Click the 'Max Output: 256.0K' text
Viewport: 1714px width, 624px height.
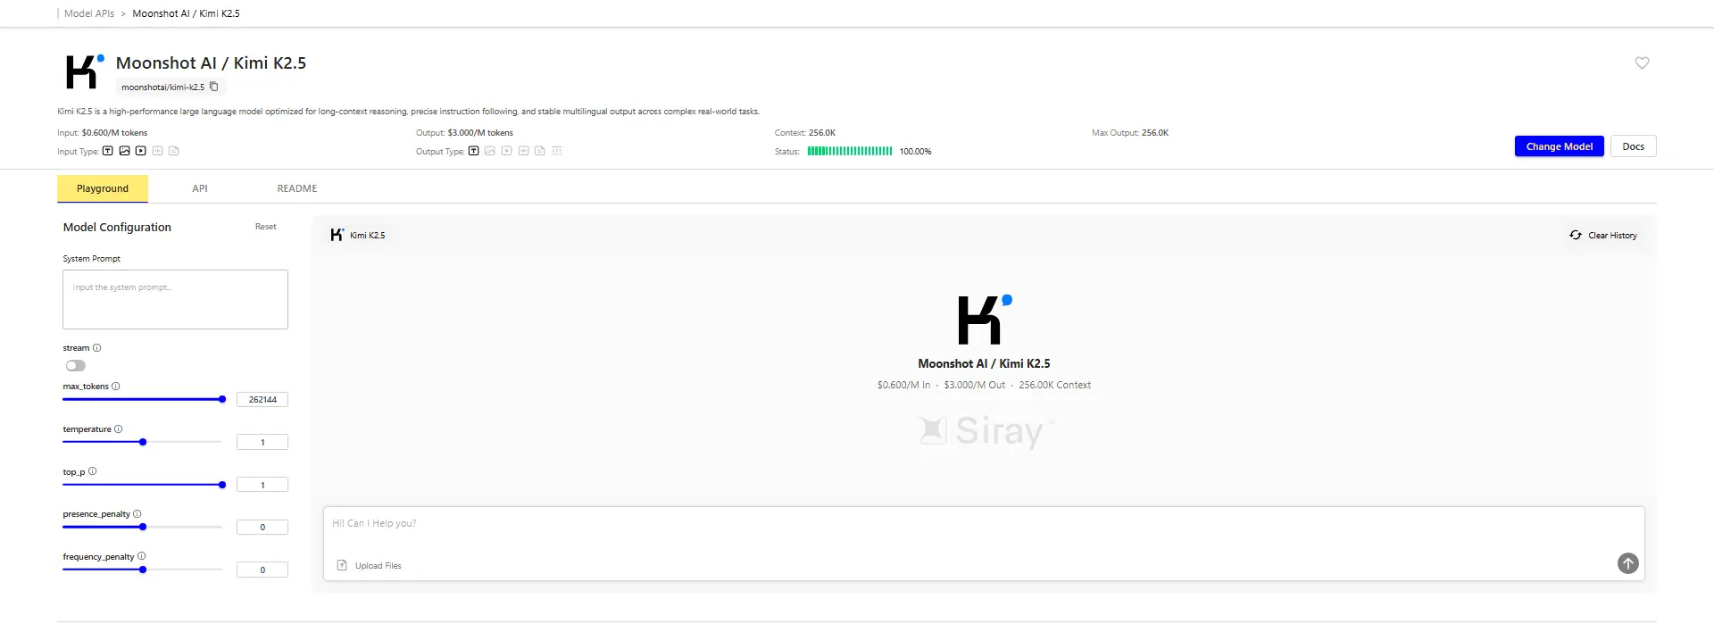pos(1130,133)
